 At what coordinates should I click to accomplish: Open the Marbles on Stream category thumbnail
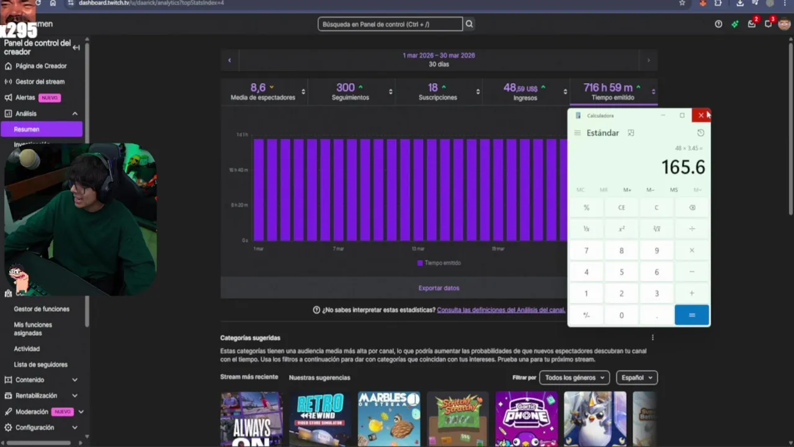pyautogui.click(x=389, y=418)
